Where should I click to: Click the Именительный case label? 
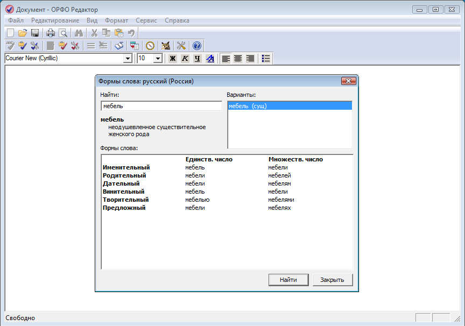126,167
